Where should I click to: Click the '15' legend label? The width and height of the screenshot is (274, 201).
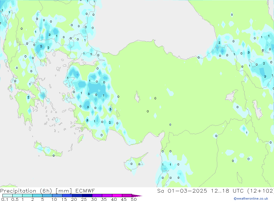click(64, 199)
